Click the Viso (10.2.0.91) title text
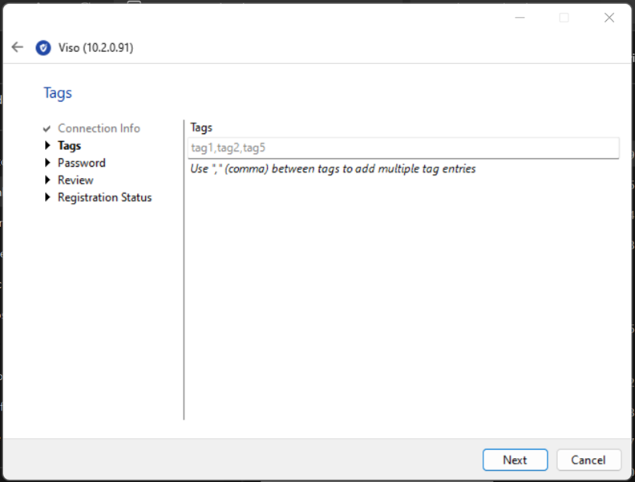The image size is (635, 482). point(95,48)
